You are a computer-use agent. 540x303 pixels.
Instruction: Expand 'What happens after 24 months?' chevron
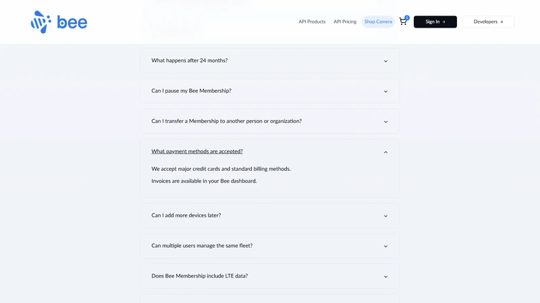385,61
